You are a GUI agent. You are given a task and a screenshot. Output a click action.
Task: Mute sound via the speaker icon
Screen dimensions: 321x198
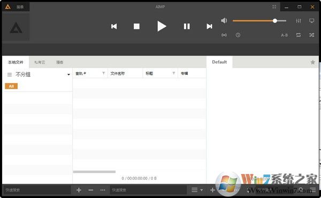click(x=224, y=20)
